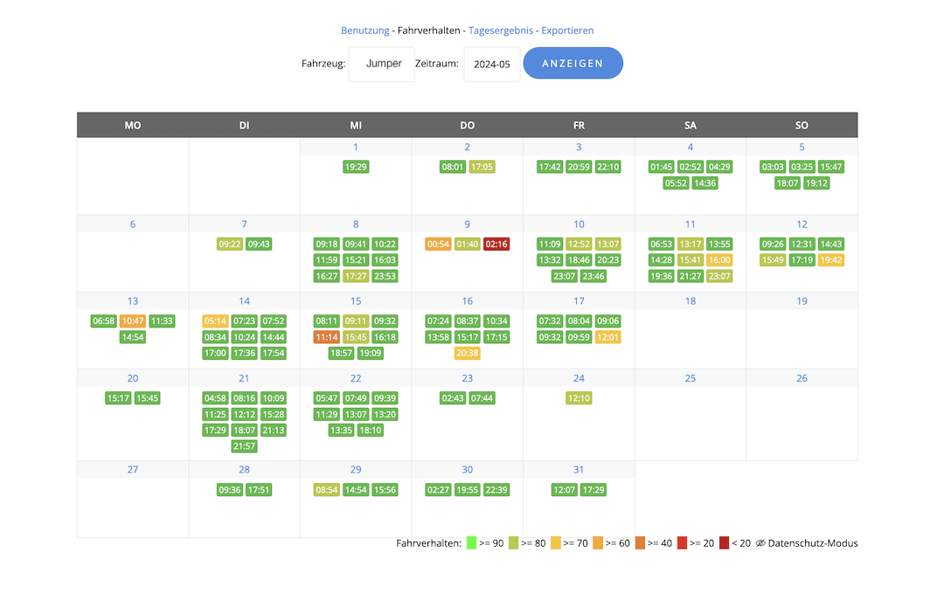
Task: Toggle the Datenschutz-Modus eye icon
Action: 760,543
